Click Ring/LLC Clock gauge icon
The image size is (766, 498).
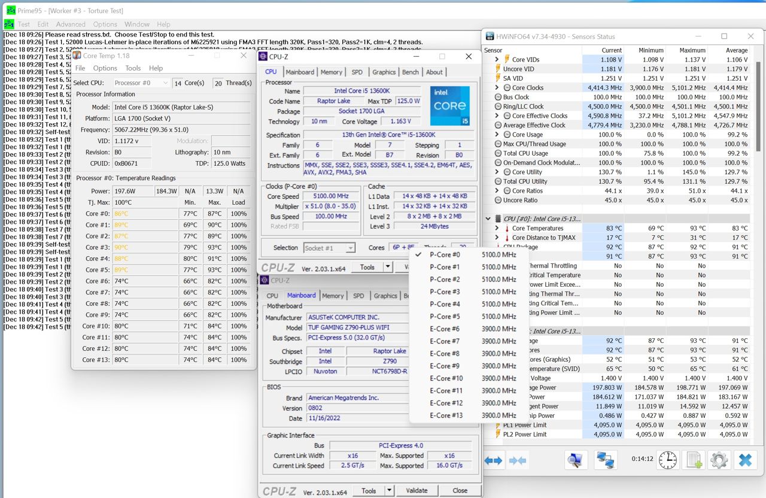497,107
